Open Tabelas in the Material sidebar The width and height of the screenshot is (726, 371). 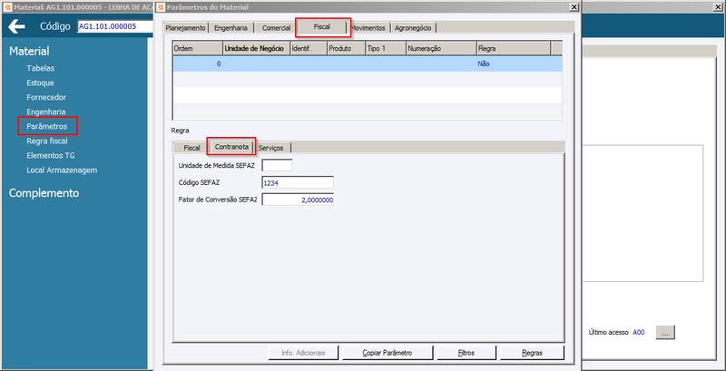40,68
